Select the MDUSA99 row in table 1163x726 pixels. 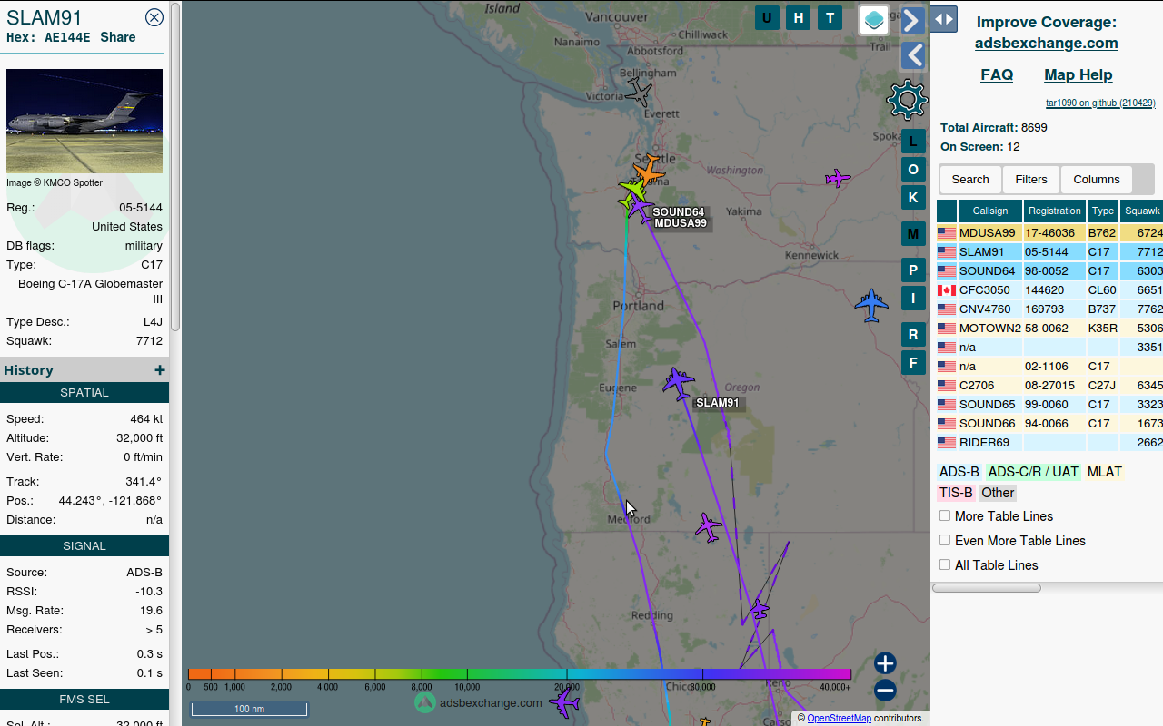click(x=1049, y=233)
